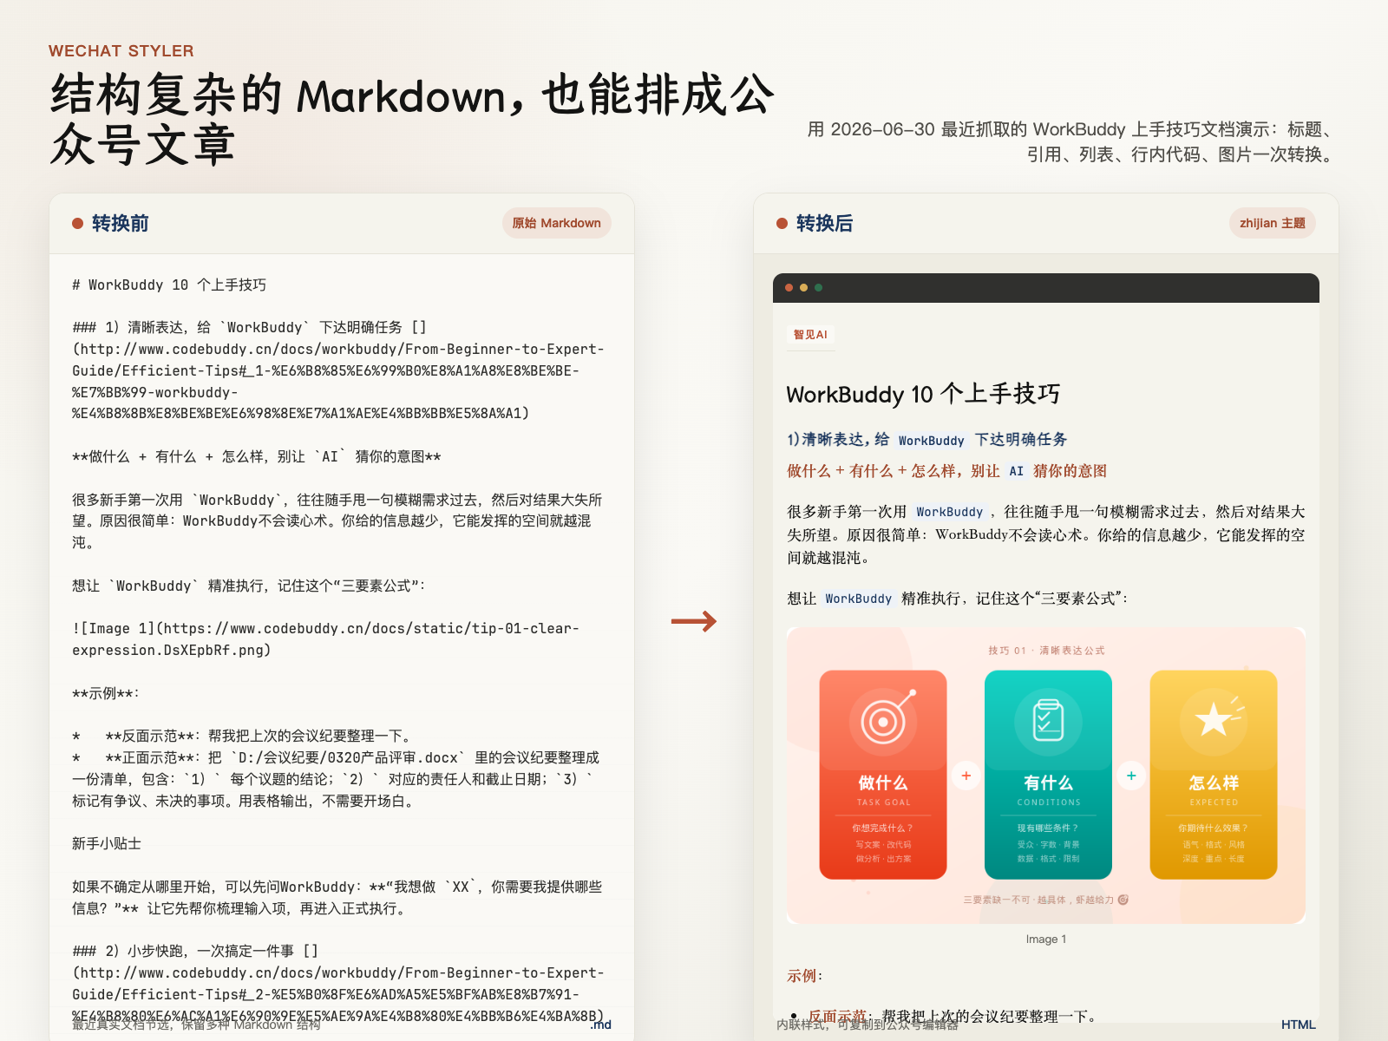Viewport: 1388px width, 1041px height.
Task: Click the **示例**: markdown line
Action: (x=106, y=693)
